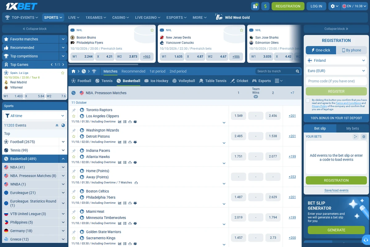Open the All time filter dropdown
Image resolution: width=370 pixels, height=247 pixels.
point(35,116)
